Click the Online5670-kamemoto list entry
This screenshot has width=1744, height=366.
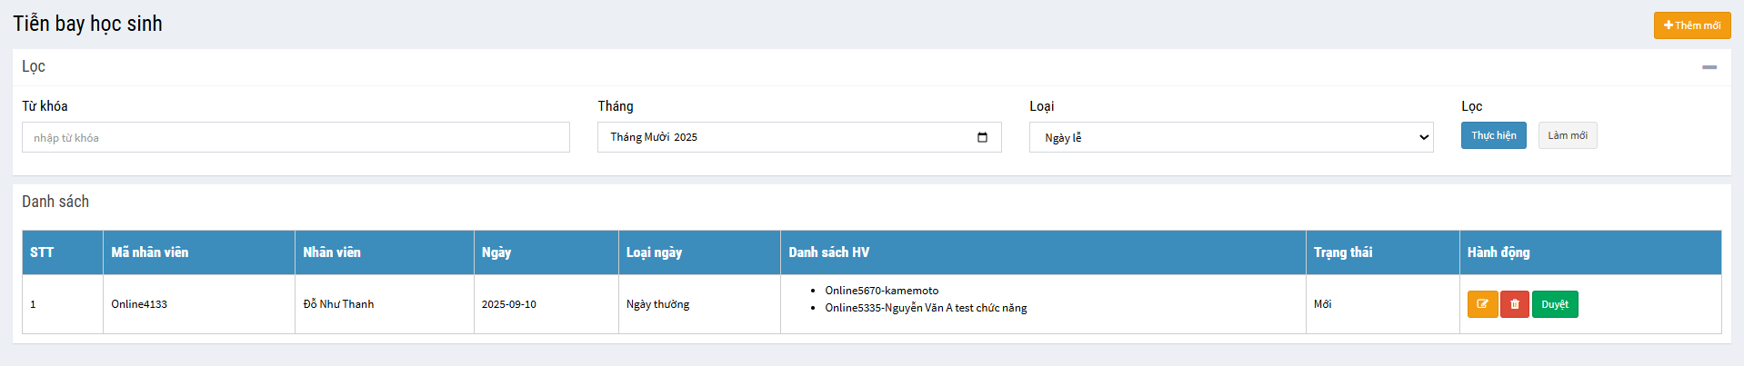click(881, 291)
